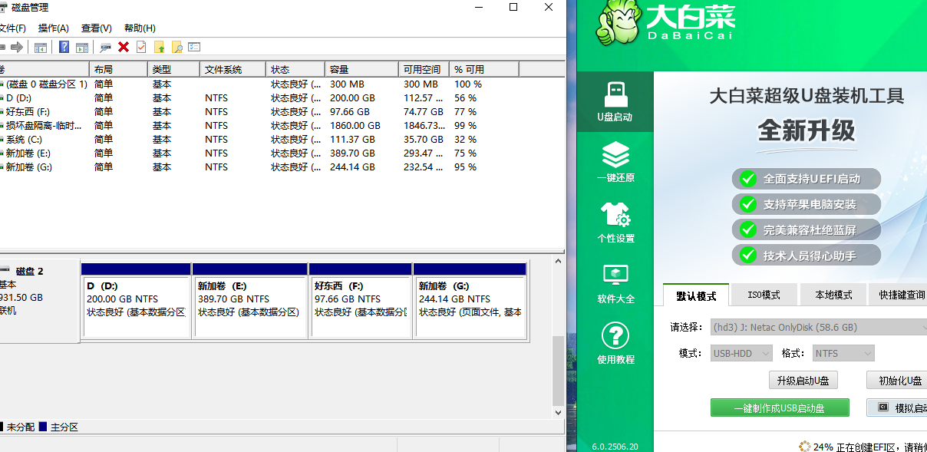The image size is (927, 452).
Task: Click the version number 6.0.2506.20
Action: point(615,446)
